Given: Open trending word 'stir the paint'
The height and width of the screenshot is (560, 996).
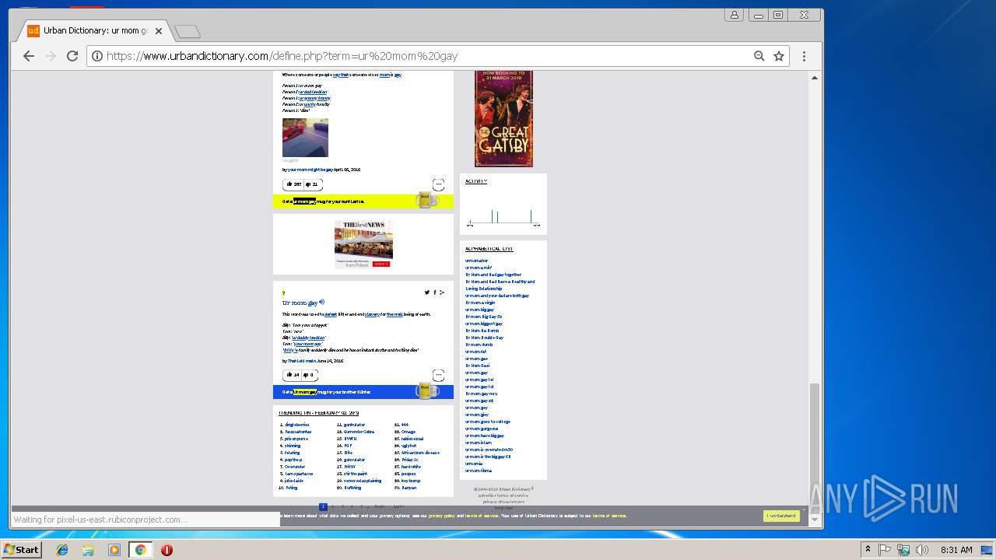Looking at the screenshot, I should [357, 474].
